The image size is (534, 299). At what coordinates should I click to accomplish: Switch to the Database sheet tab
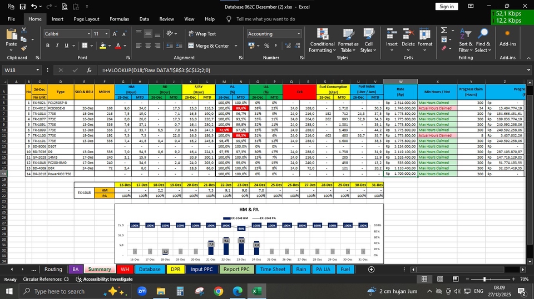click(x=150, y=269)
